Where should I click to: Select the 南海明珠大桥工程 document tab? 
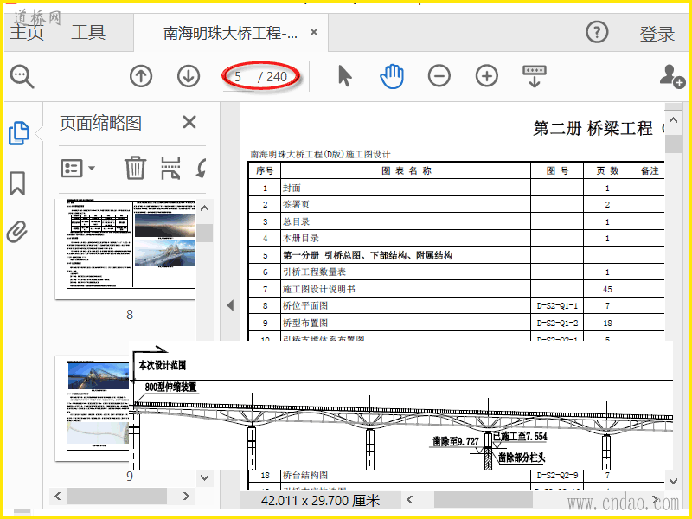click(x=230, y=33)
